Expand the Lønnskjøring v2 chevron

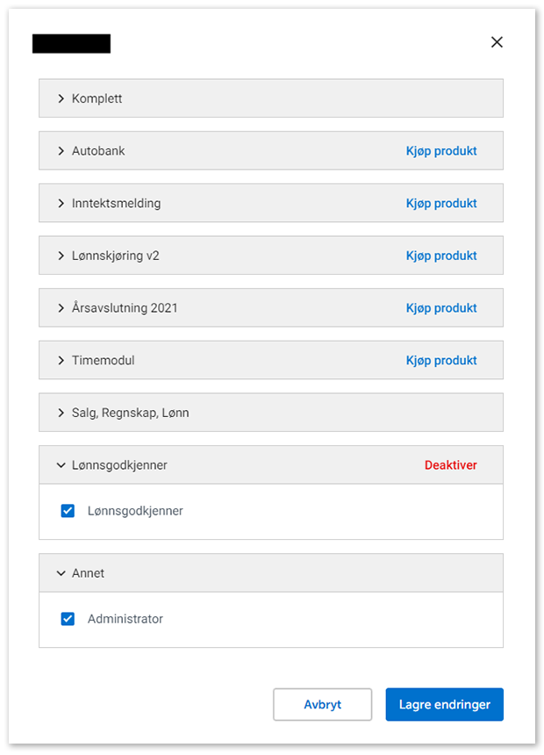[x=61, y=255]
